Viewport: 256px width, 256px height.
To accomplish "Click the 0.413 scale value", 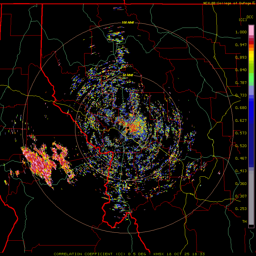I will click(x=241, y=171).
